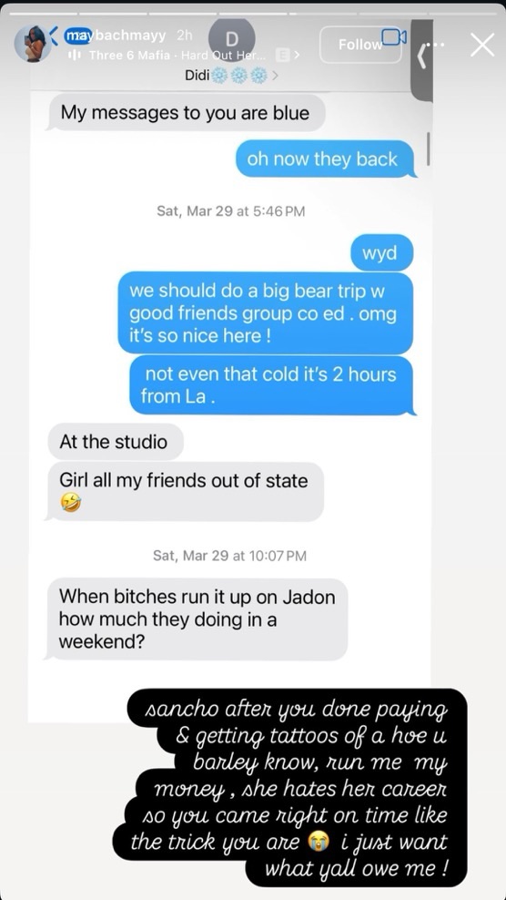Screen dimensions: 506x900
Task: Start a FaceTime video call with Didi
Action: [x=394, y=37]
